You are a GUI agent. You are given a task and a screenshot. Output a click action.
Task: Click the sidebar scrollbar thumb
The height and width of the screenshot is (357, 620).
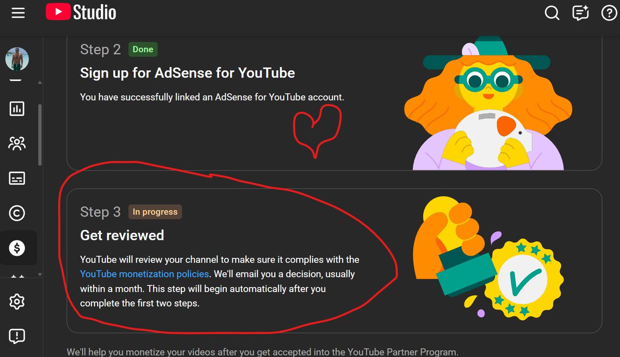40,135
